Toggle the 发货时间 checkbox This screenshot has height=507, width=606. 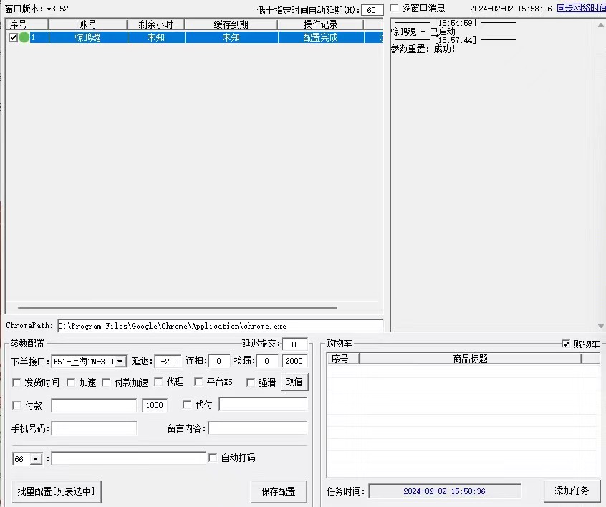coord(17,382)
